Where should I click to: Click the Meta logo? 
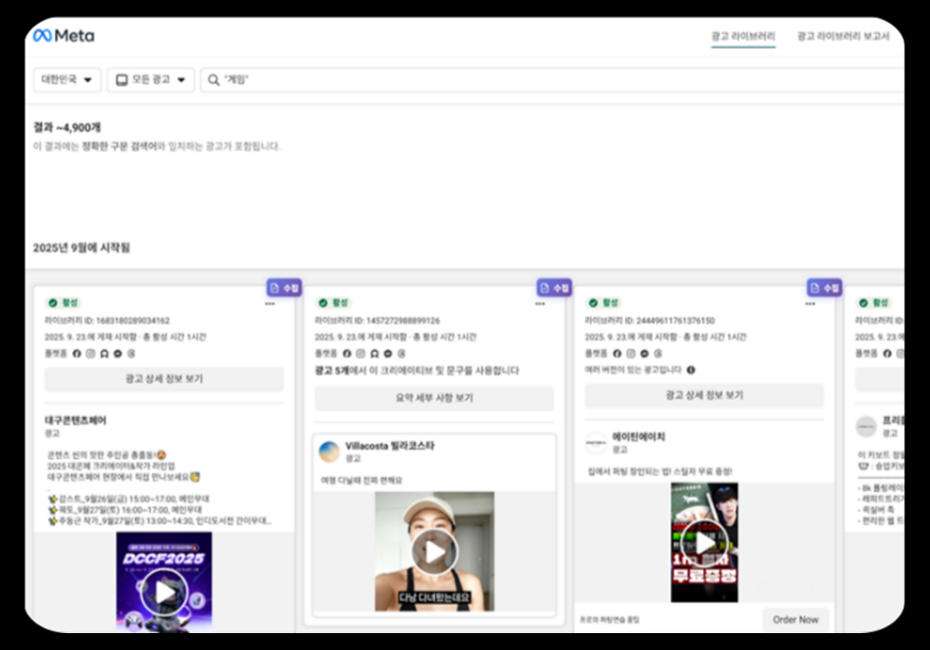(x=64, y=35)
